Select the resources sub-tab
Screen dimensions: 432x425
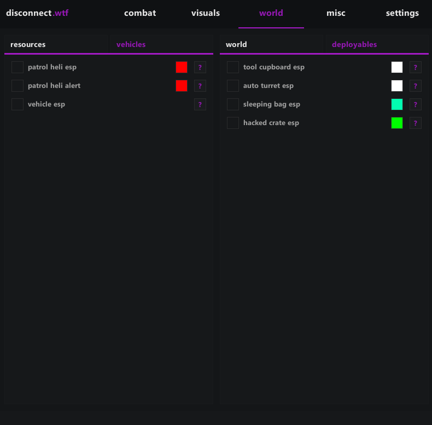pyautogui.click(x=28, y=45)
